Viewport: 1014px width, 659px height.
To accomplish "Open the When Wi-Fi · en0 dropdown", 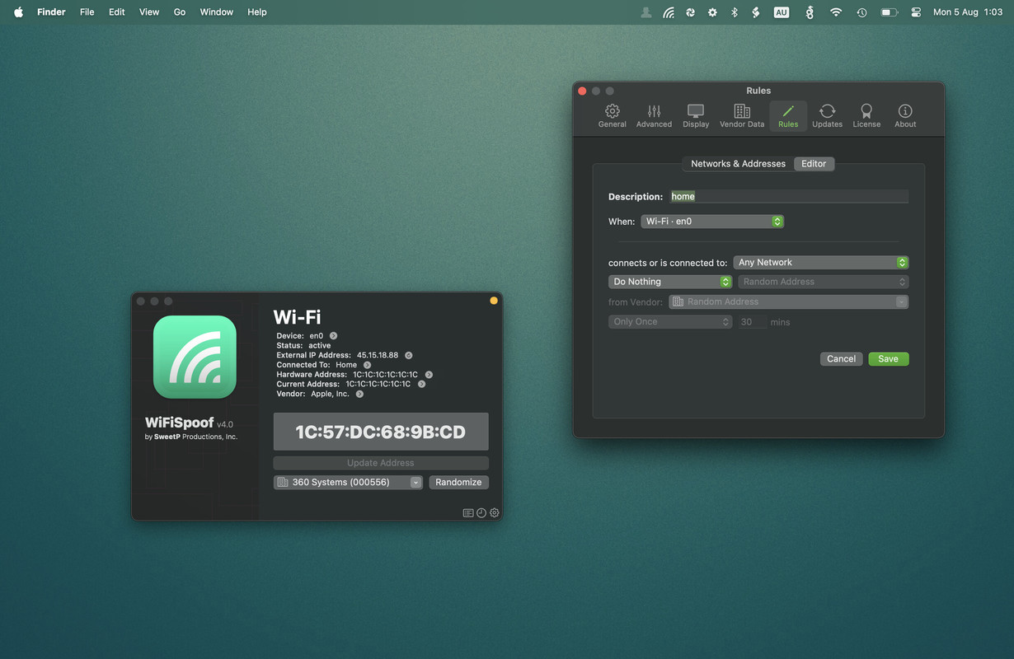I will coord(712,222).
